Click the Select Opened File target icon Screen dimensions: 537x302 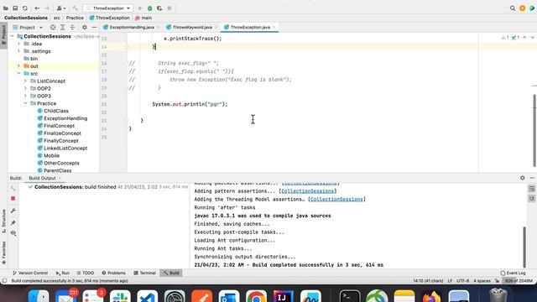click(x=53, y=28)
